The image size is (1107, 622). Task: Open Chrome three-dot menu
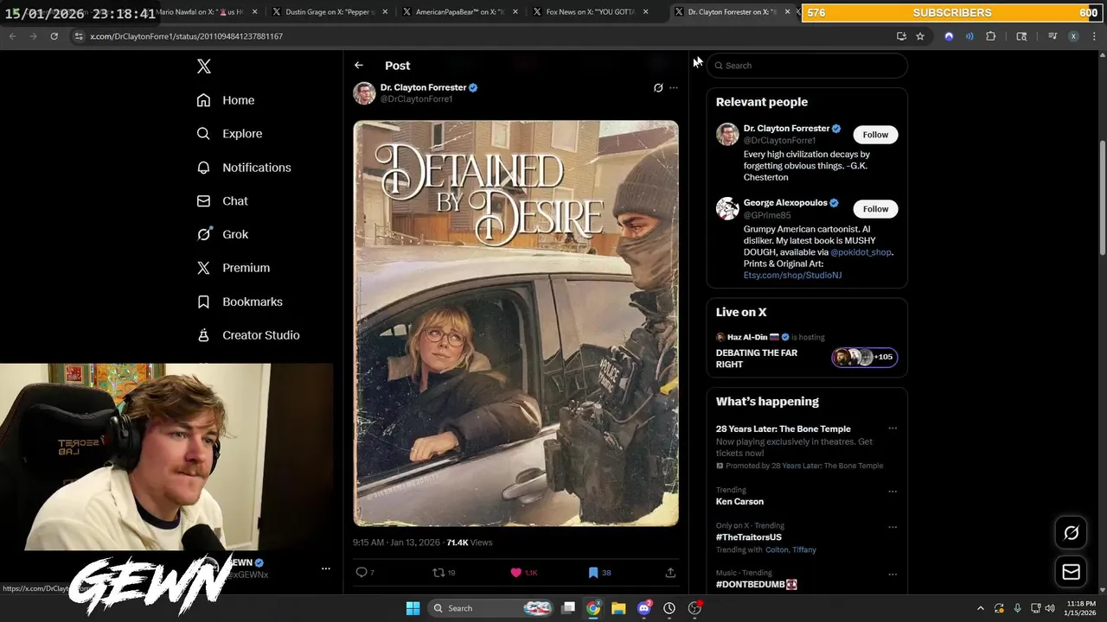[x=1095, y=36]
